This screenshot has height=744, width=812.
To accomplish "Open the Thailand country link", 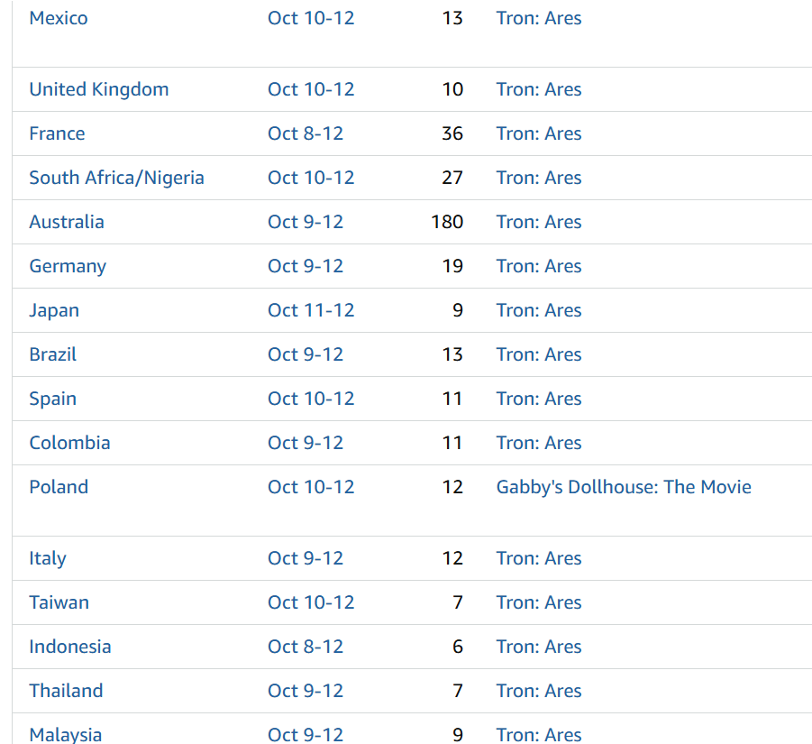I will [66, 691].
